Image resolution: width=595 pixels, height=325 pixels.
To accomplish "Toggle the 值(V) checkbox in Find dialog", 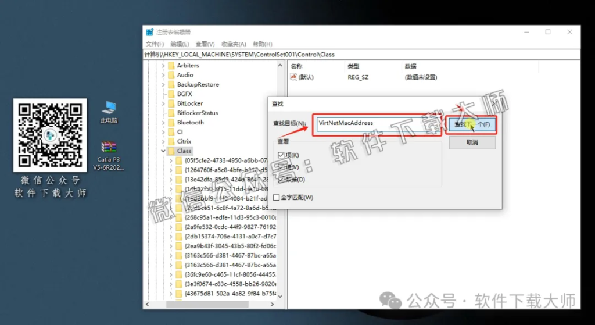I will [281, 167].
